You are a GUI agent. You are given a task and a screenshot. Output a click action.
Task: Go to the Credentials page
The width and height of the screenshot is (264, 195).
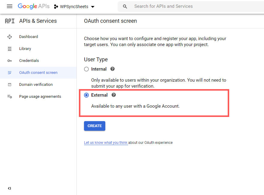pyautogui.click(x=29, y=61)
